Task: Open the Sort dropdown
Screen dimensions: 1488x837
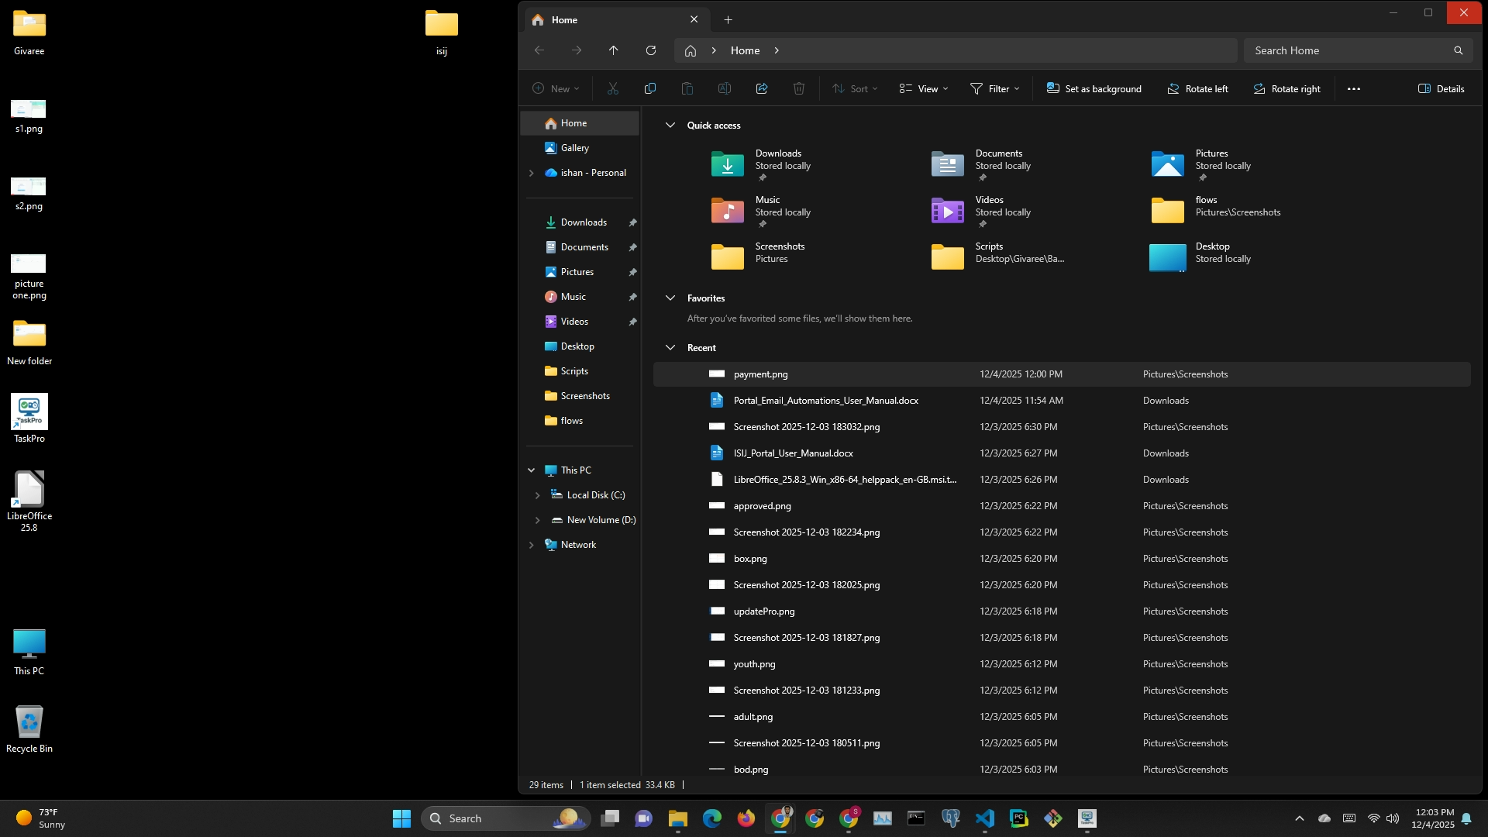Action: [x=855, y=88]
